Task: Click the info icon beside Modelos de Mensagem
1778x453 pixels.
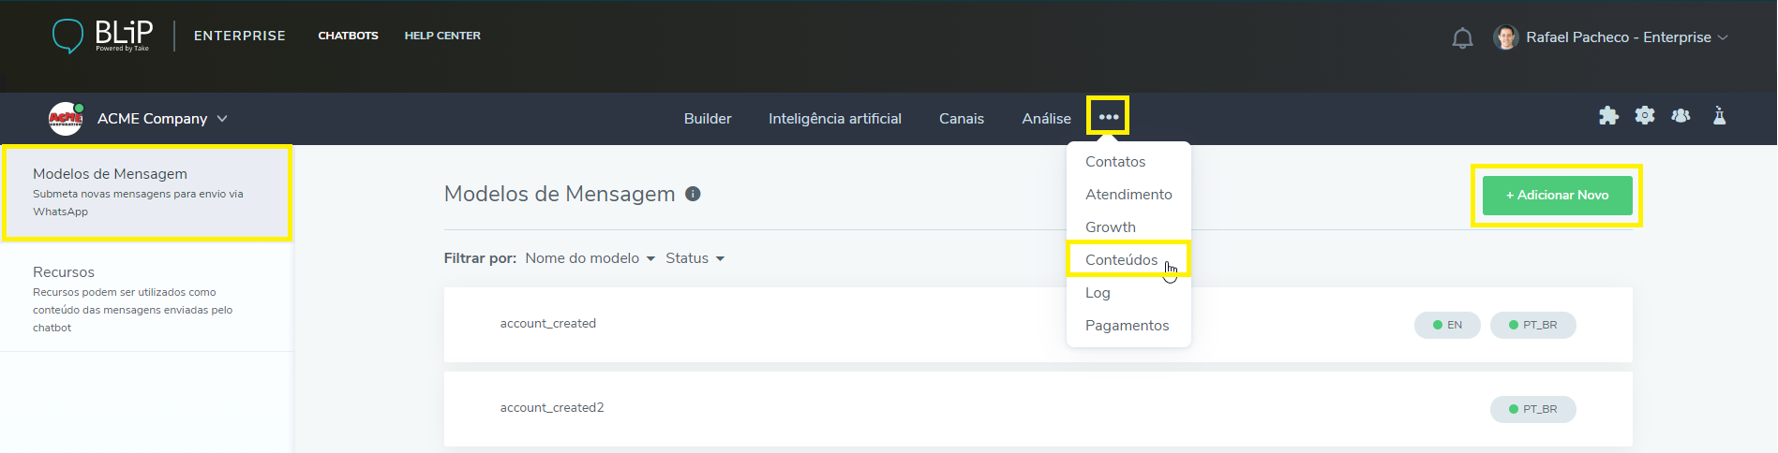Action: pyautogui.click(x=693, y=194)
